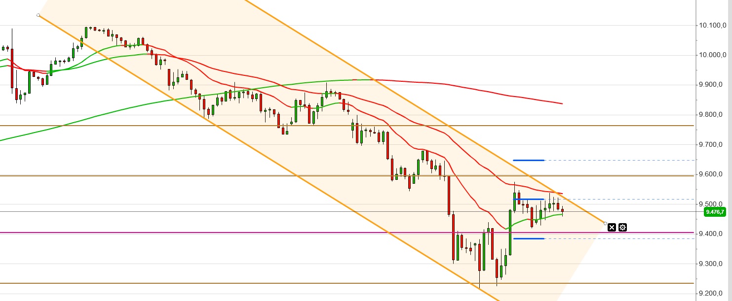This screenshot has height=301, width=732.
Task: Click the 9.200,0 price scale label
Action: (x=711, y=294)
